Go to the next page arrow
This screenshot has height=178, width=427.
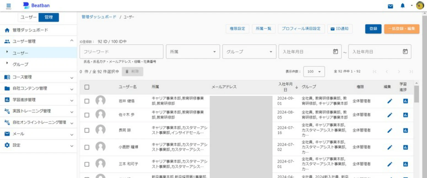pyautogui.click(x=399, y=71)
